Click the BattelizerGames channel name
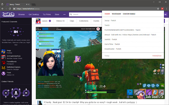Viewport: 169px width, 105px height. [13, 67]
